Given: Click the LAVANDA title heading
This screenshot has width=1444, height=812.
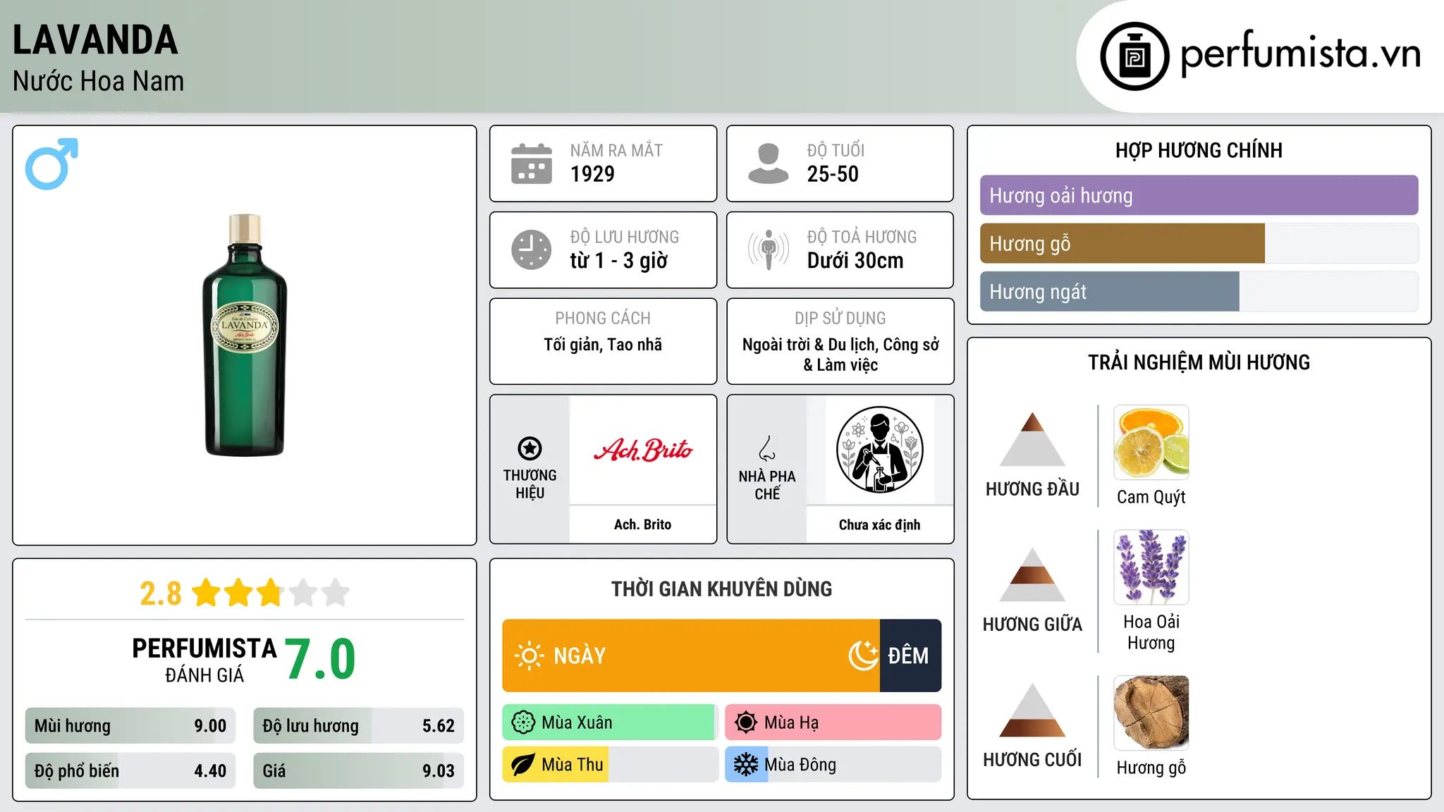Looking at the screenshot, I should (95, 40).
